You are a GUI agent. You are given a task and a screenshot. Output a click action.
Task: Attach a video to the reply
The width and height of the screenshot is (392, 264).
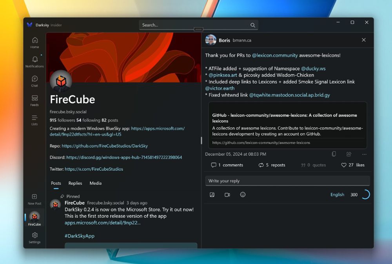pos(227,195)
